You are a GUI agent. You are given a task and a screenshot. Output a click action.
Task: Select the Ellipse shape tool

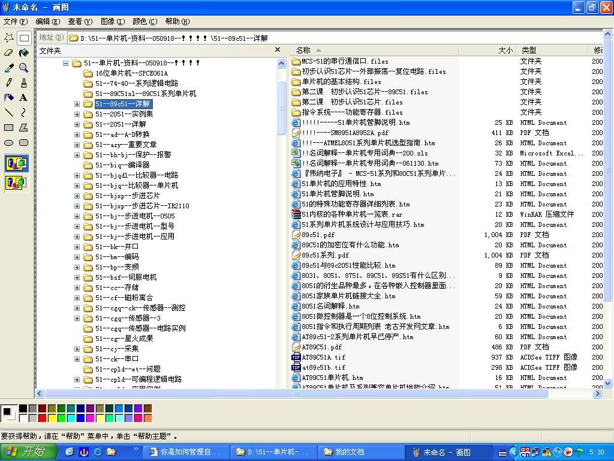[8, 143]
